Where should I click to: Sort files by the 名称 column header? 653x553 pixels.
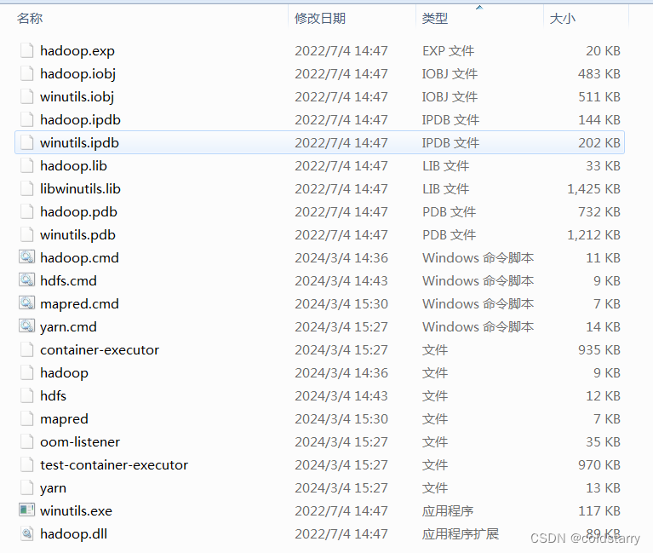[x=30, y=19]
